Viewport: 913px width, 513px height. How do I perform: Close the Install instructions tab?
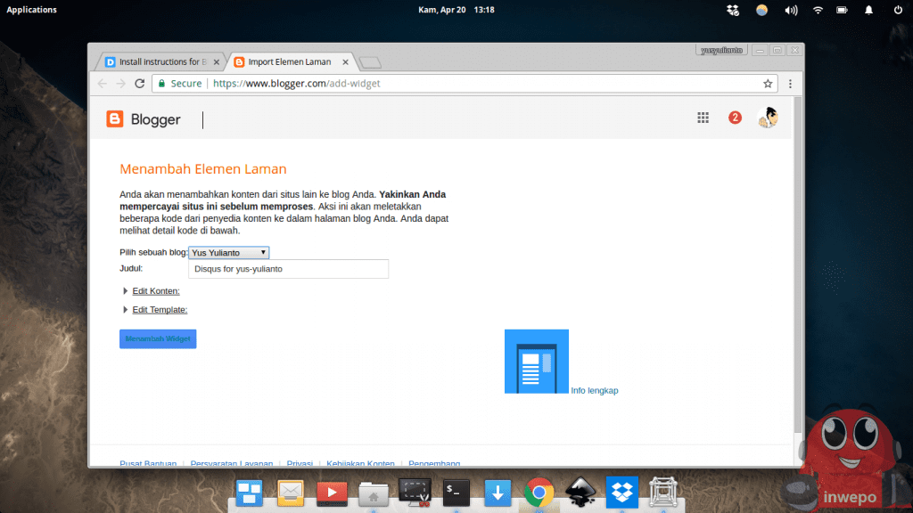[217, 61]
